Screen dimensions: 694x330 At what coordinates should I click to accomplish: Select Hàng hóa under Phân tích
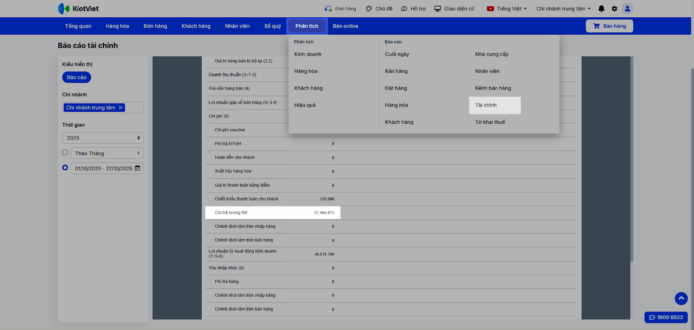coord(306,71)
